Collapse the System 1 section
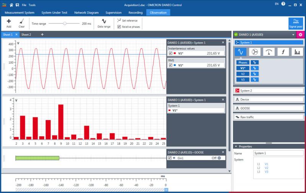 point(269,42)
